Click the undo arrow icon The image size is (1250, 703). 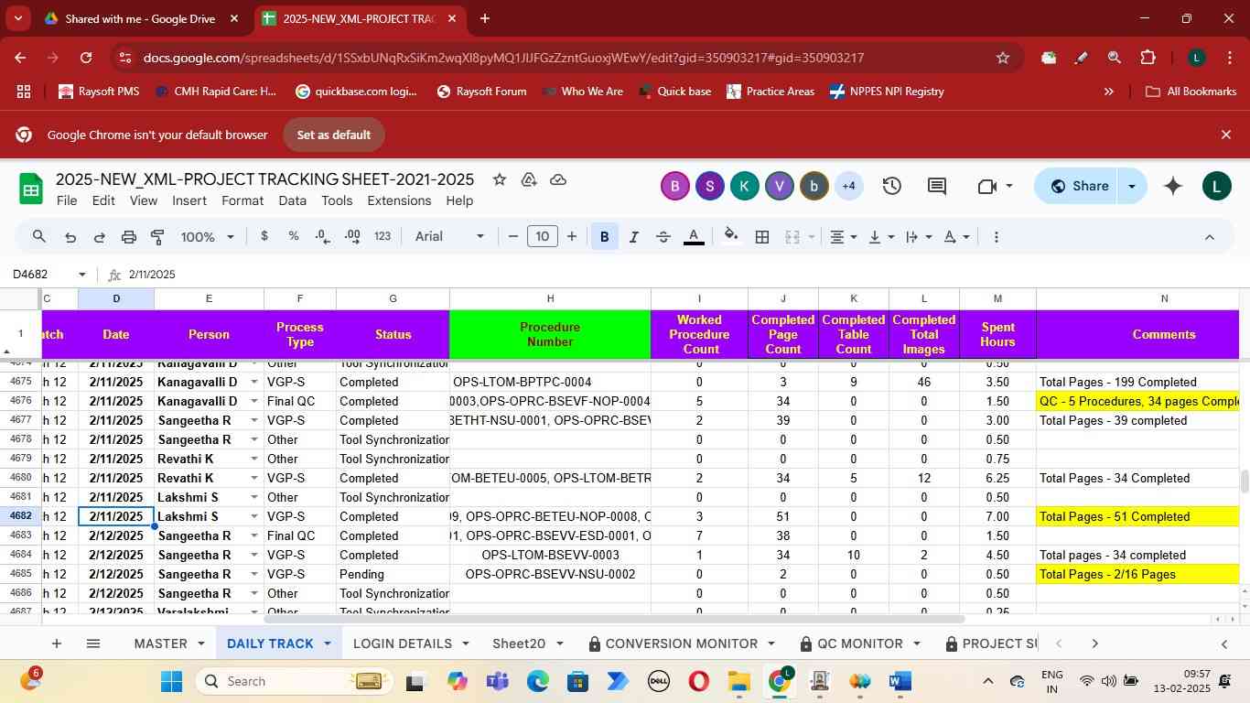70,237
